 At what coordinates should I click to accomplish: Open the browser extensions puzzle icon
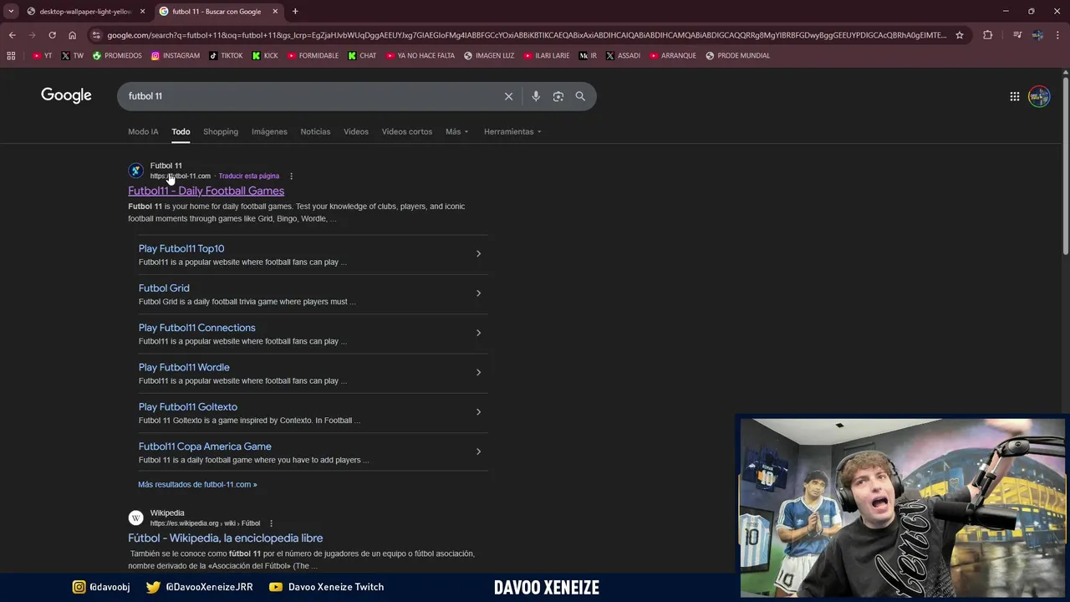tap(987, 35)
